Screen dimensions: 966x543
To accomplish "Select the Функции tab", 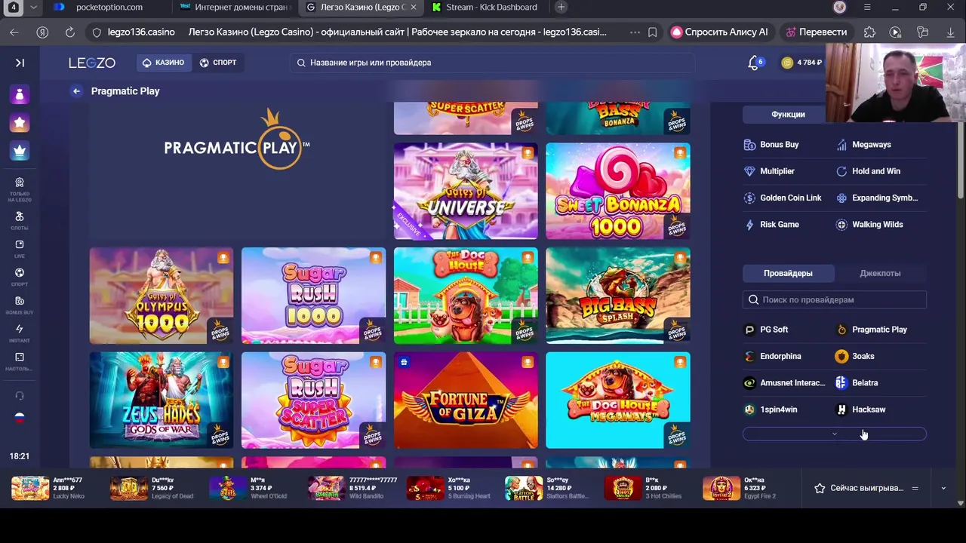I will (788, 115).
